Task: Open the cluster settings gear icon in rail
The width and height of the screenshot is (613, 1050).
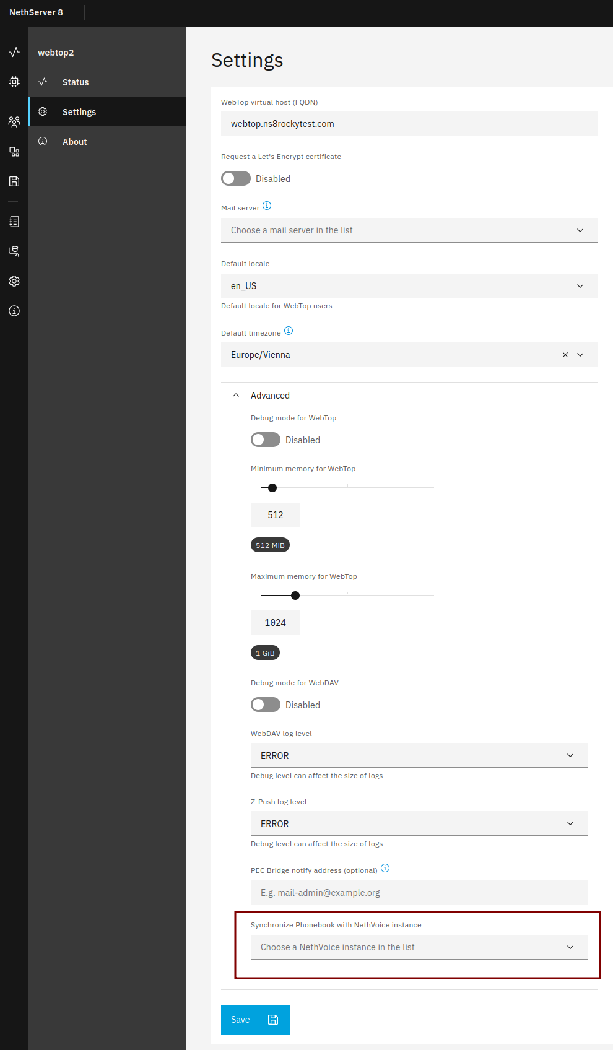Action: (14, 281)
